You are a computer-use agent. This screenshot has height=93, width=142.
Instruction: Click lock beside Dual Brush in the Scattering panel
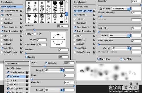(27, 84)
